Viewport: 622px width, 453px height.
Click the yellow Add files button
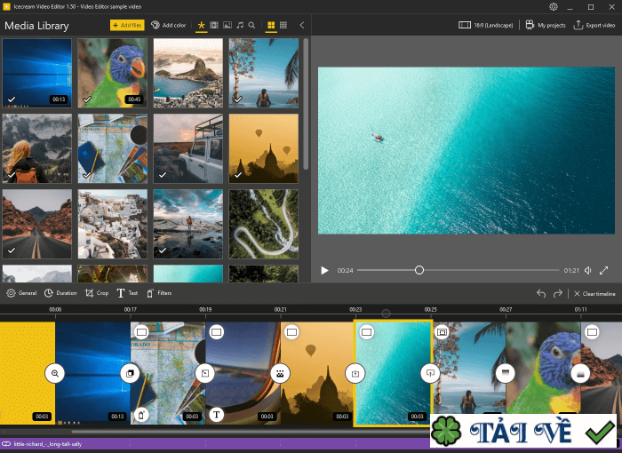point(127,25)
